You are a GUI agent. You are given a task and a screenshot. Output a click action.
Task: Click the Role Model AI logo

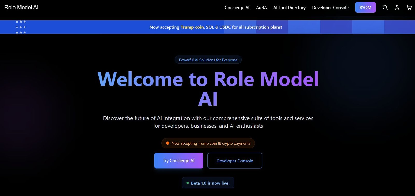pyautogui.click(x=21, y=8)
